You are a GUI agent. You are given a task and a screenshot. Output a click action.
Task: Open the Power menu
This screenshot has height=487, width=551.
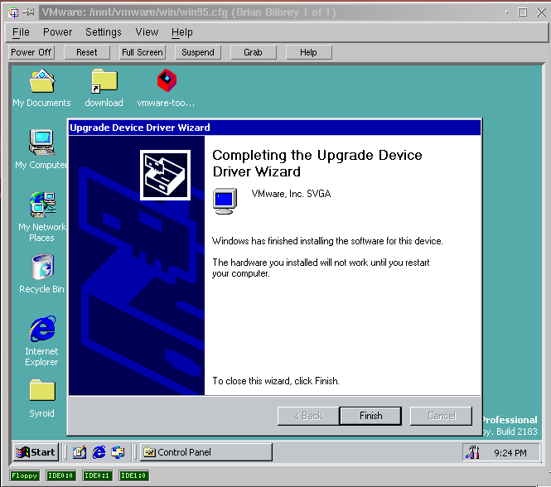(x=58, y=32)
